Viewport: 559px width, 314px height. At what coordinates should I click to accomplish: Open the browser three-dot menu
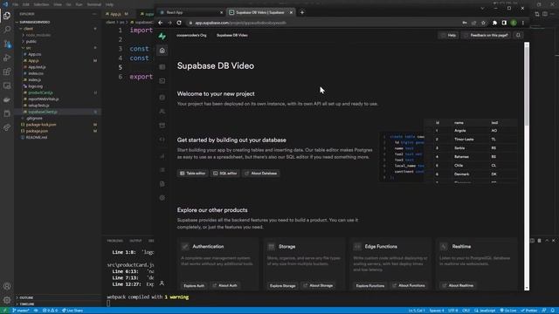523,23
